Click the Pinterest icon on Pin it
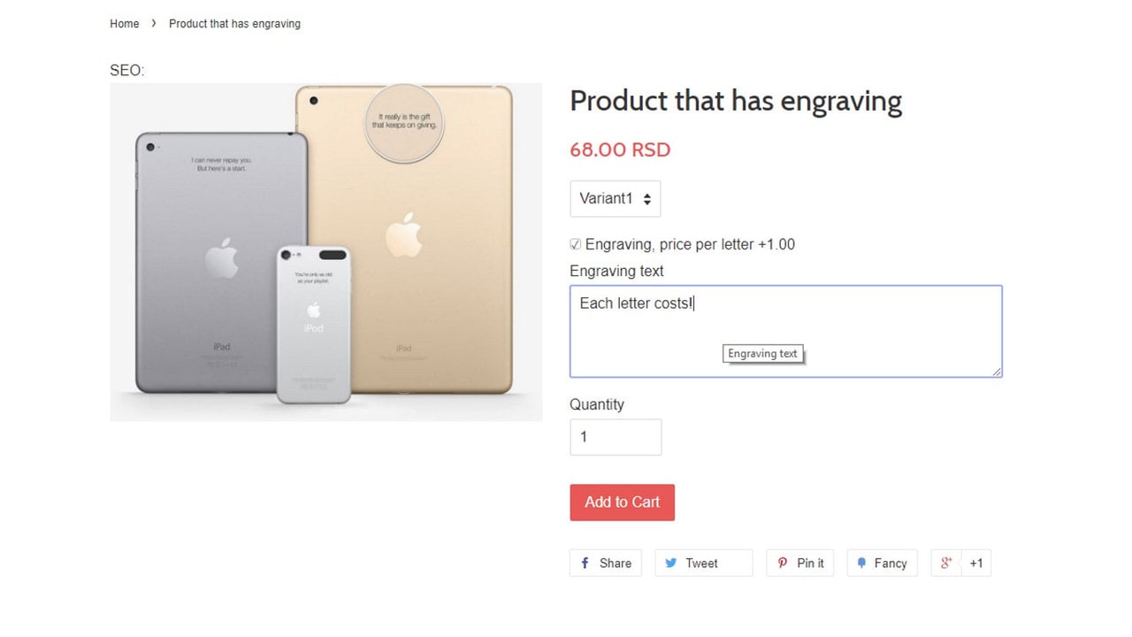This screenshot has height=637, width=1132. click(x=783, y=564)
